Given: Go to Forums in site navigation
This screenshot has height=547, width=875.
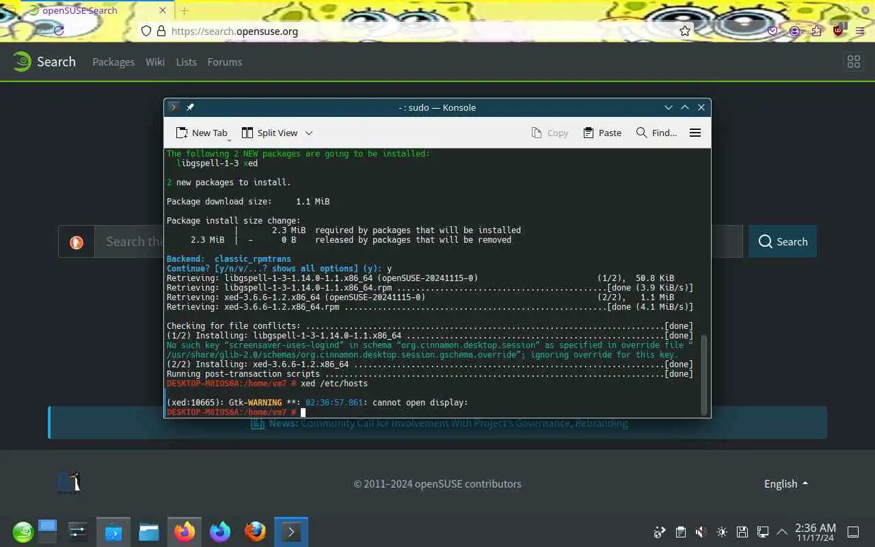Looking at the screenshot, I should [225, 62].
